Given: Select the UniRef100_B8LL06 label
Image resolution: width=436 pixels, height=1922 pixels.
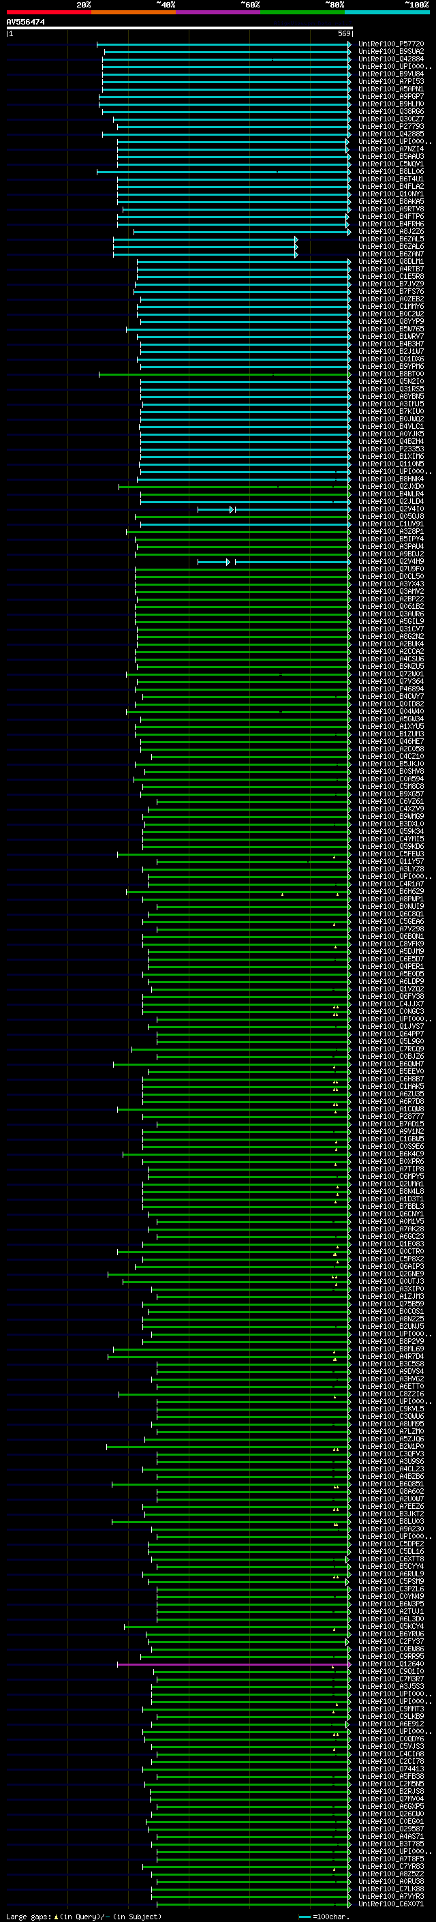Looking at the screenshot, I should click(390, 172).
